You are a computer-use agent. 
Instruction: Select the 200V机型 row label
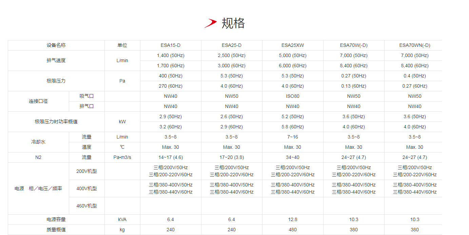[x=86, y=171]
